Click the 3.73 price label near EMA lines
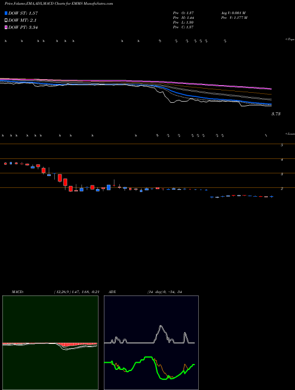 click(x=276, y=114)
